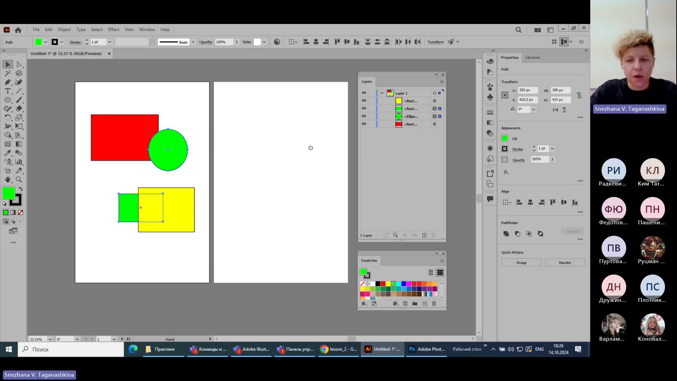Open zoom level dropdown at bottom
This screenshot has height=381, width=677.
[50, 339]
